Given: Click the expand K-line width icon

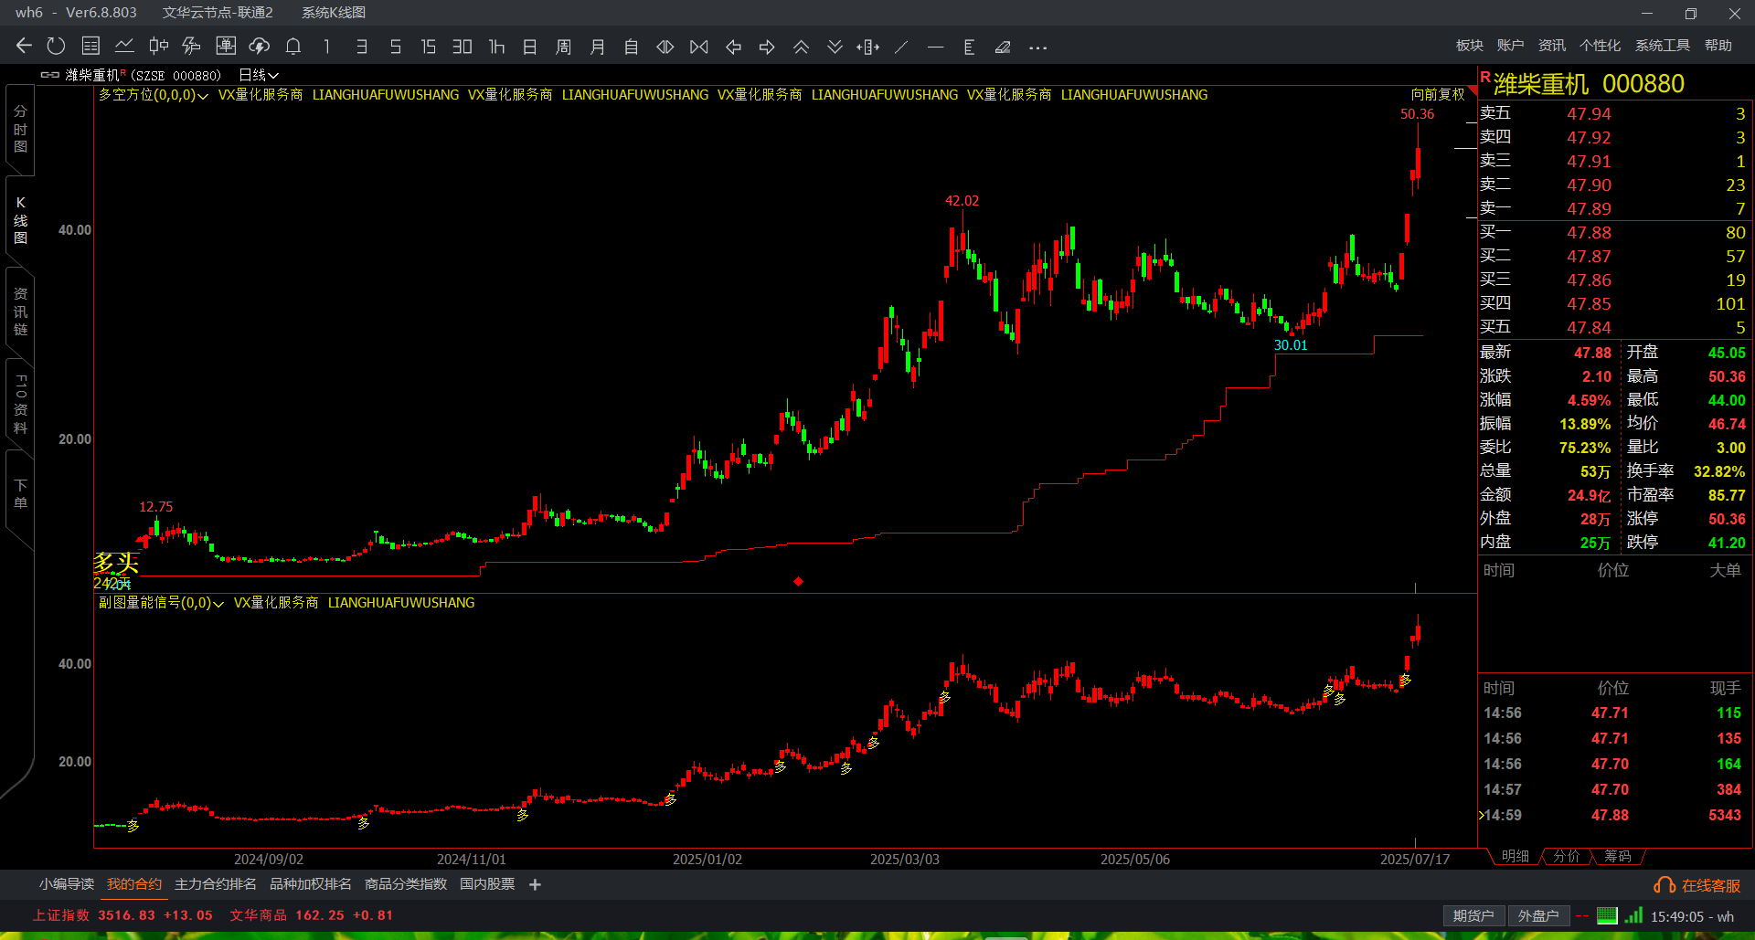Looking at the screenshot, I should click(x=665, y=47).
